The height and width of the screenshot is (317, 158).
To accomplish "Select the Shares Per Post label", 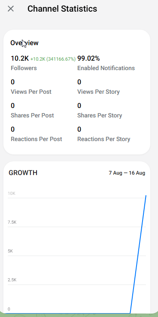I will point(32,115).
